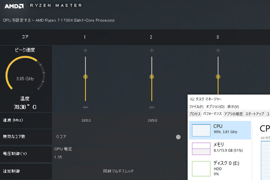Viewport: 270px width, 180px height.
Task: Click the コア header label
Action: 25,37
